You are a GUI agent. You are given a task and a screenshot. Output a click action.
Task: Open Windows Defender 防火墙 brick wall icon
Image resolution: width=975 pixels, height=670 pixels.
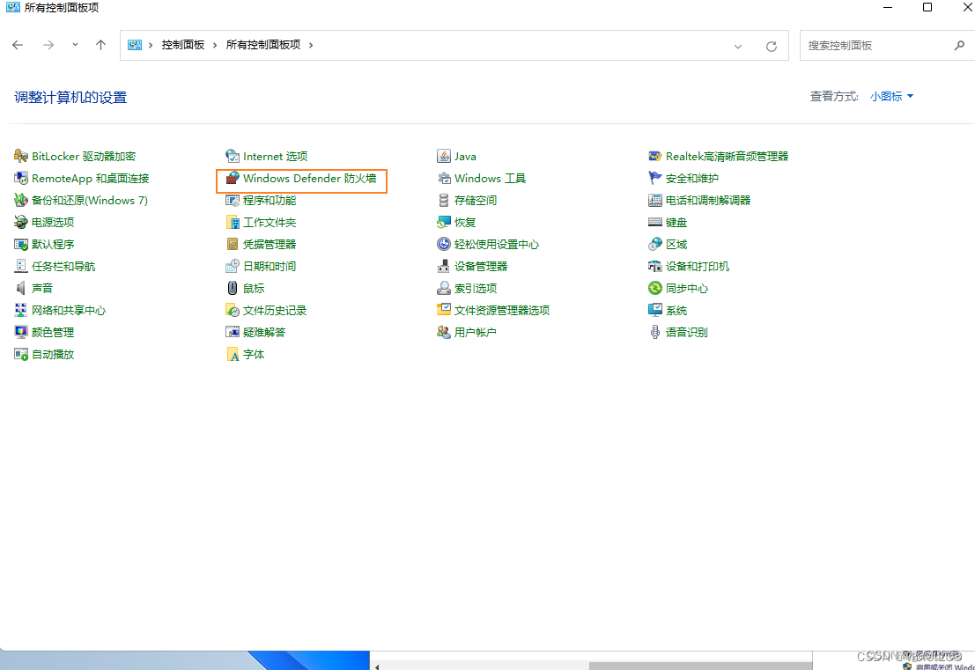point(232,179)
